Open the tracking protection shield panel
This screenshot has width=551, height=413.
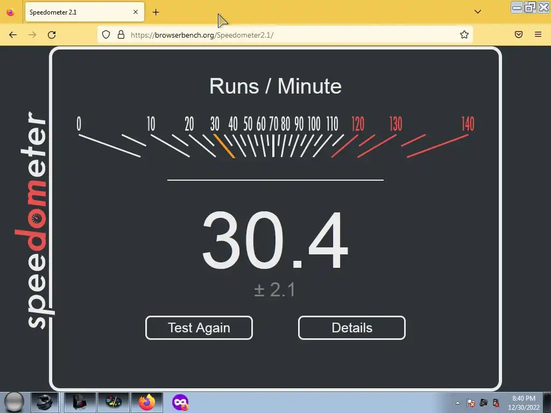(106, 34)
